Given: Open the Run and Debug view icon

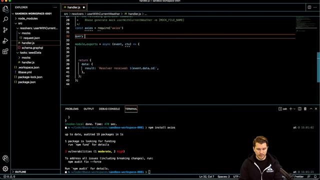Looking at the screenshot, I should point(5,41).
